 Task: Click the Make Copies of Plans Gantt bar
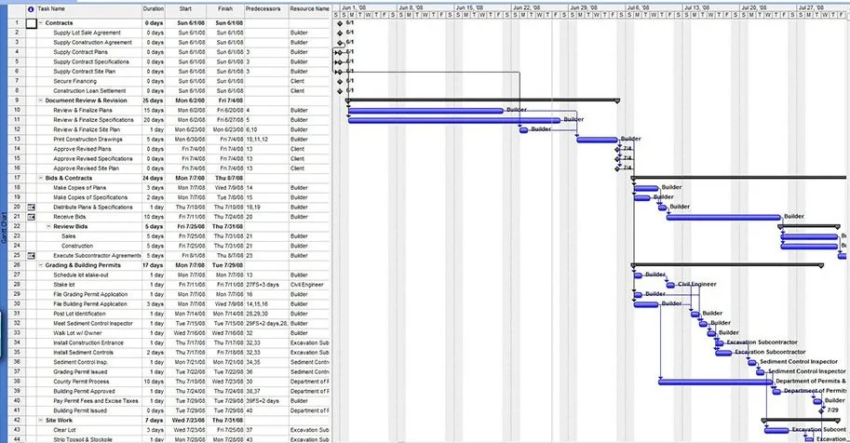pos(646,188)
